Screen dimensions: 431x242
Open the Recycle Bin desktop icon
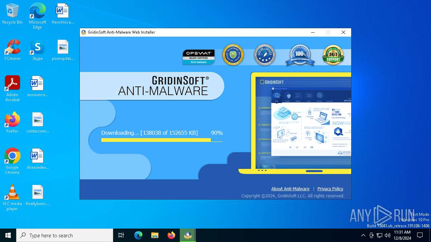[12, 14]
